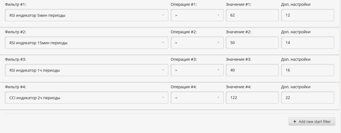Focus Filter #2 extra settings field with 14
Image resolution: width=341 pixels, height=133 pixels.
click(x=307, y=43)
